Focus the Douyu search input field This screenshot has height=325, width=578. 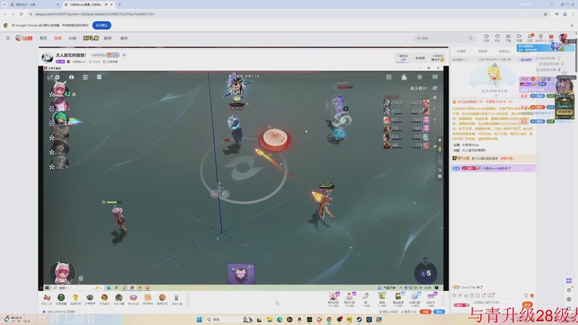pos(441,38)
